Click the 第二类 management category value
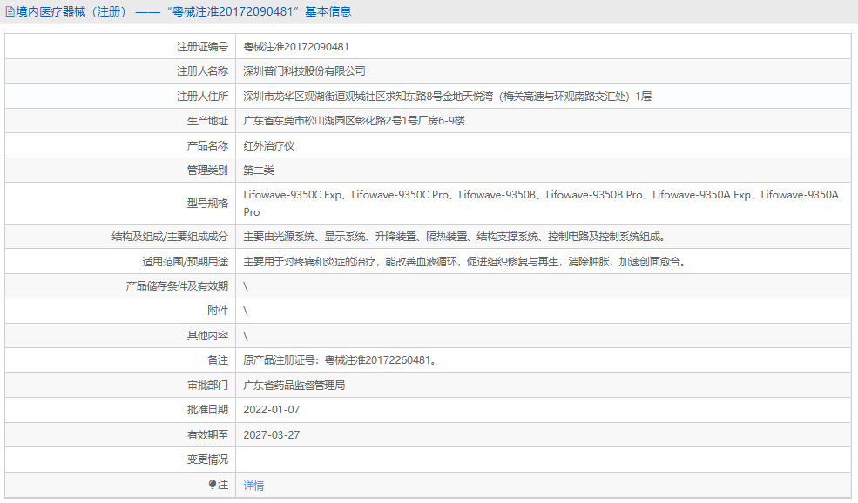 click(x=259, y=171)
